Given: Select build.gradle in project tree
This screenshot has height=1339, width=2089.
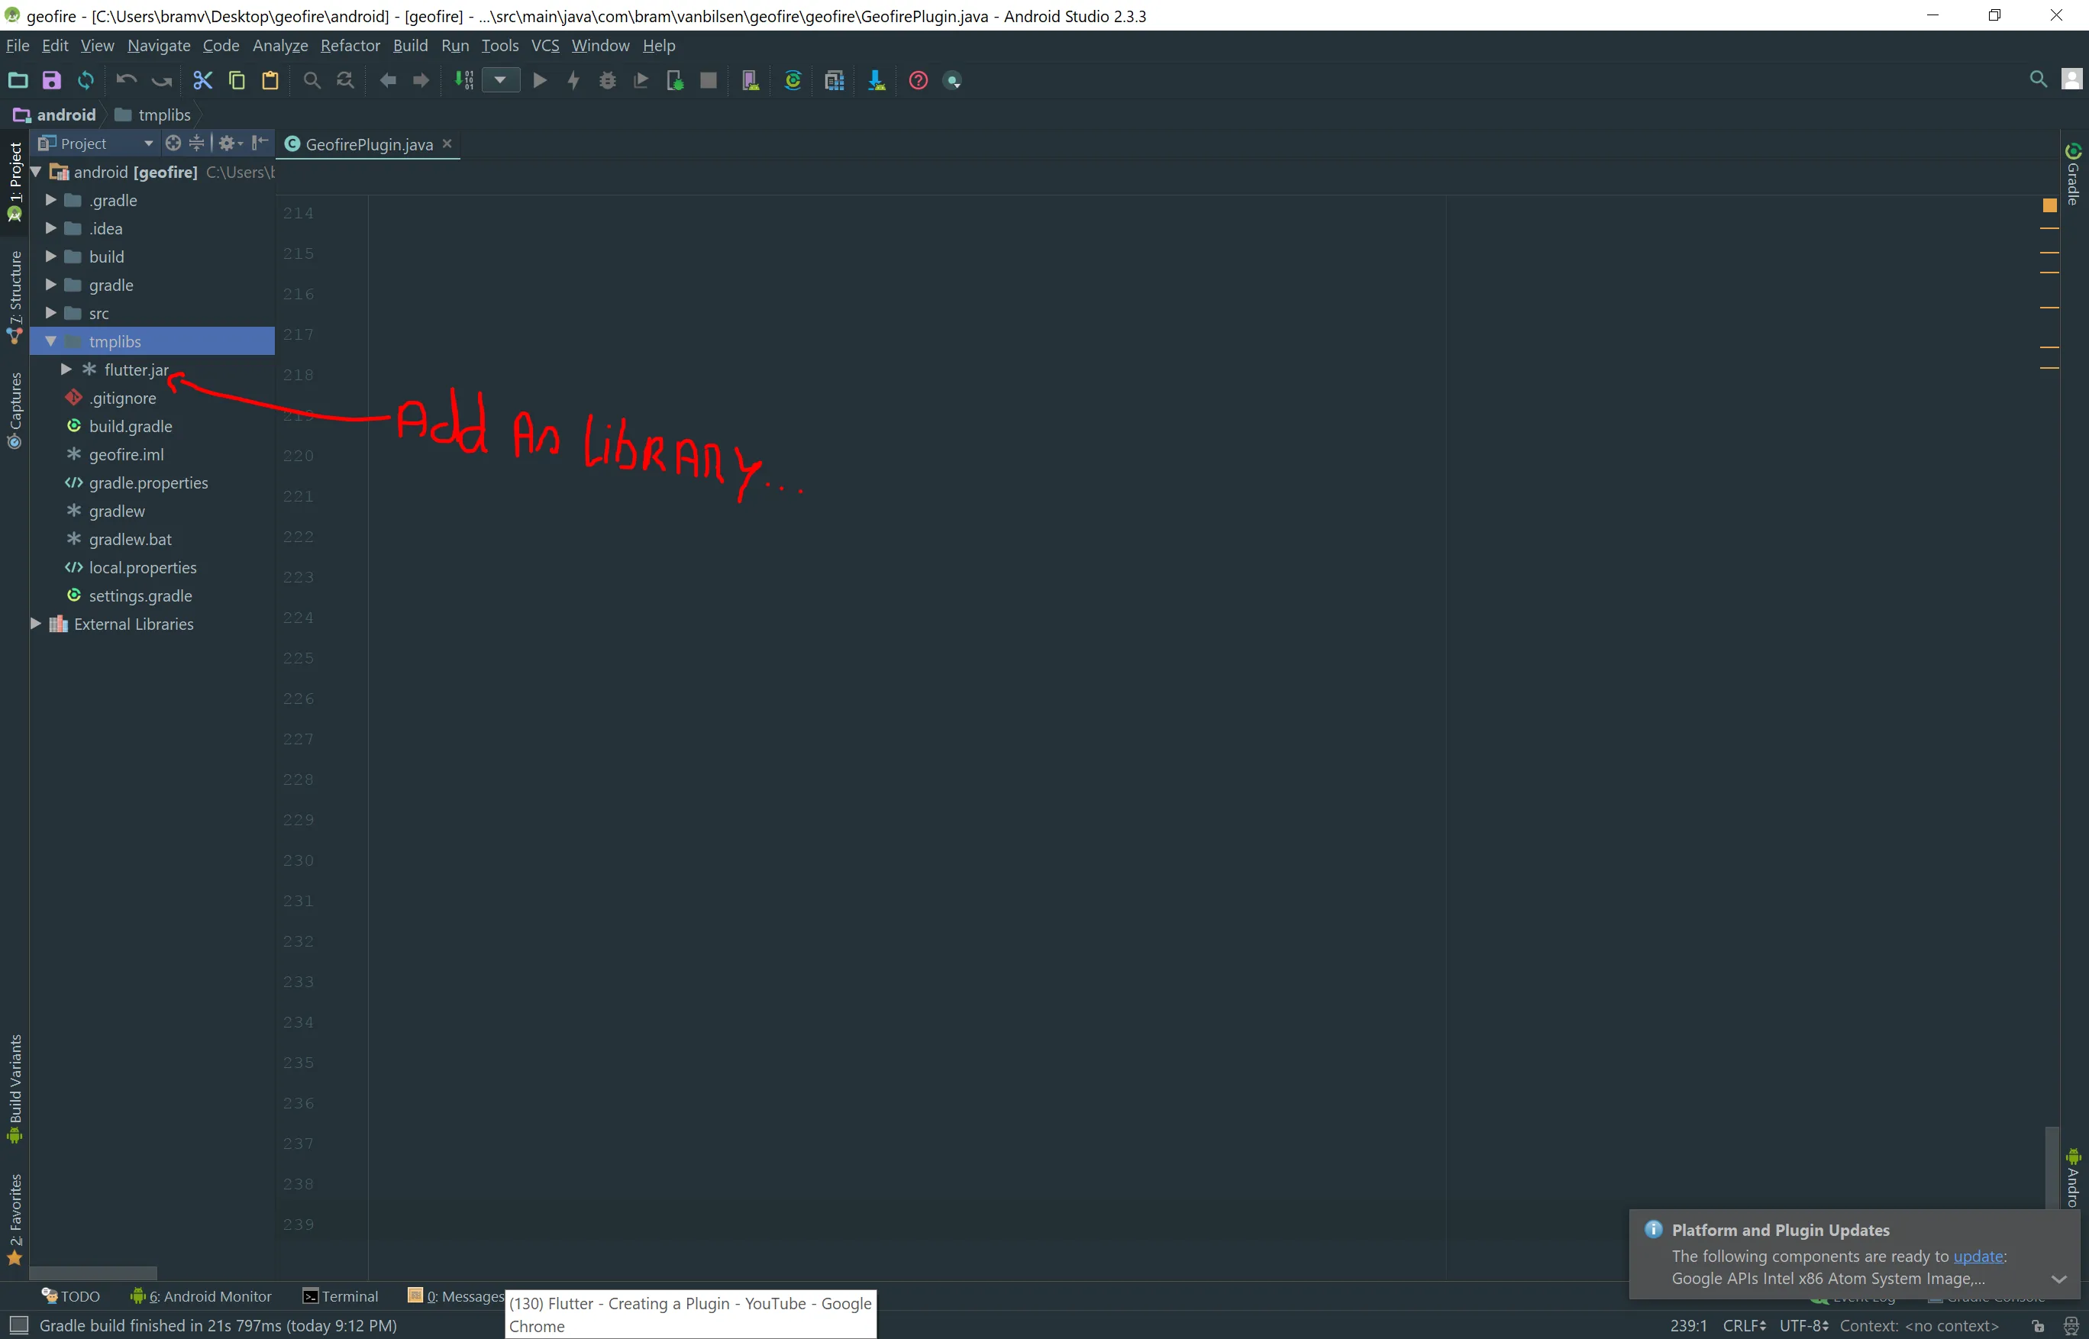Looking at the screenshot, I should pos(131,426).
